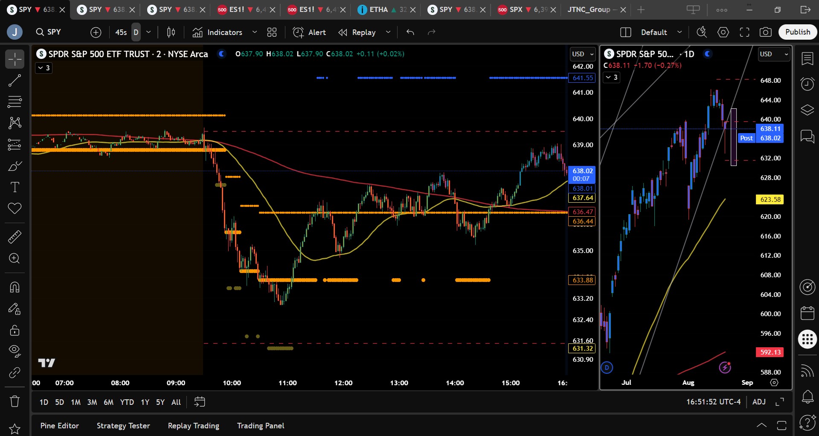
Task: Open the forecasting and measurement tools
Action: [x=15, y=144]
